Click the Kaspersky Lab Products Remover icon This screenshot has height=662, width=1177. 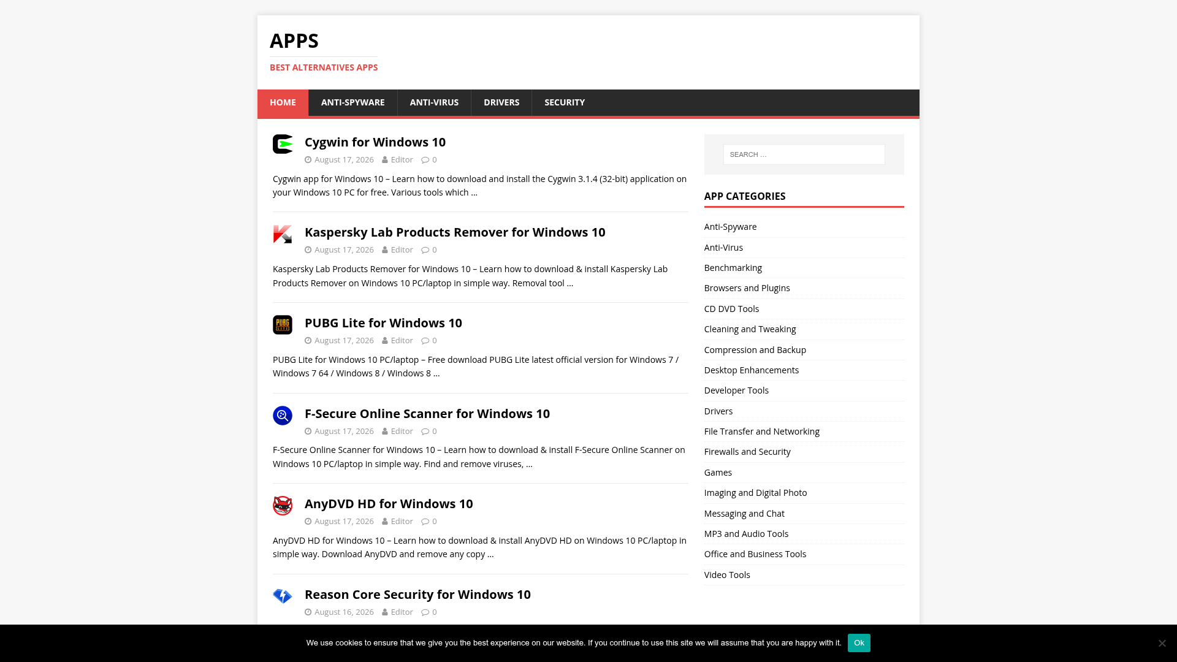coord(283,234)
